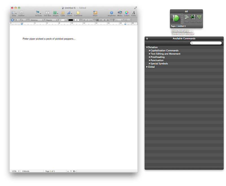Align text right
This screenshot has height=186, width=226.
pyautogui.click(x=105, y=20)
